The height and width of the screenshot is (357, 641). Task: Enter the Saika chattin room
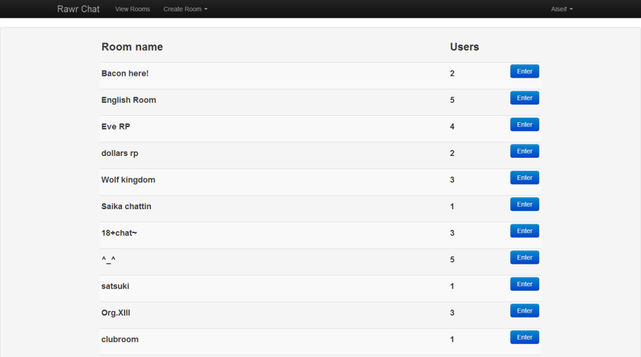(525, 204)
